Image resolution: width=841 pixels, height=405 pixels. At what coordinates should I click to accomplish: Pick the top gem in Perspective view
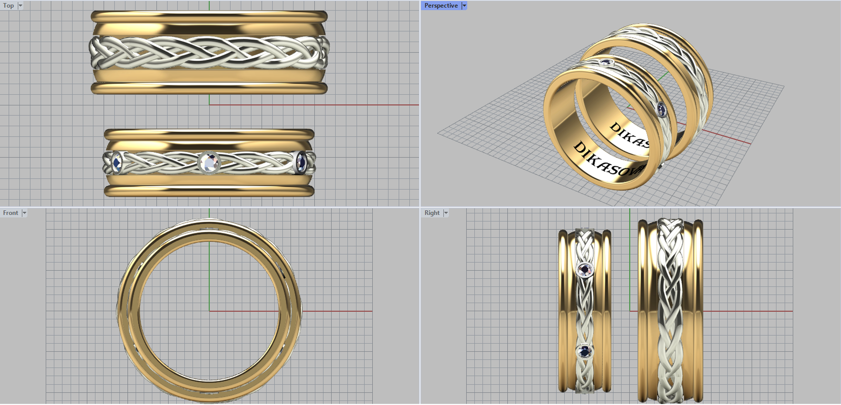607,63
